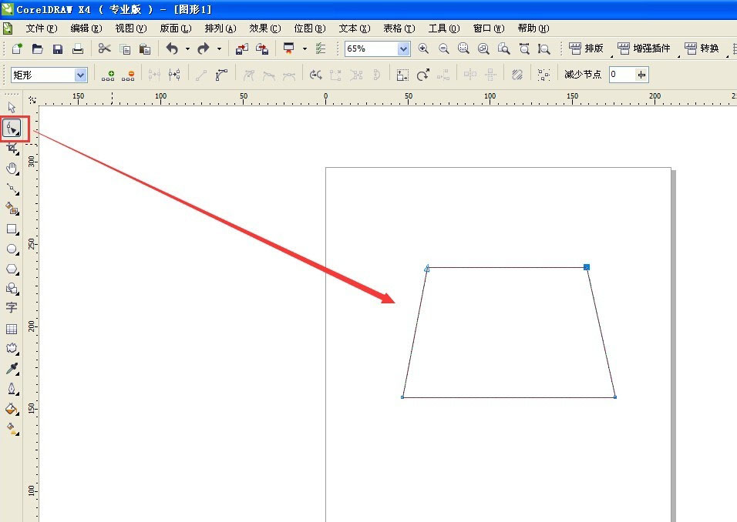This screenshot has width=737, height=522.
Task: Toggle delete node on the property bar
Action: click(130, 74)
